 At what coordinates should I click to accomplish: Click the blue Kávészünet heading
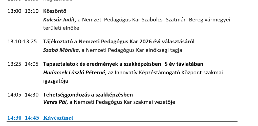coord(58,118)
